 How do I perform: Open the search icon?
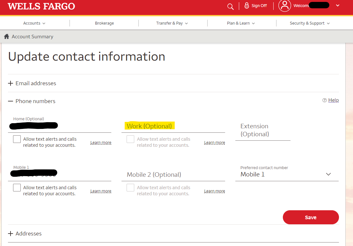tap(230, 6)
